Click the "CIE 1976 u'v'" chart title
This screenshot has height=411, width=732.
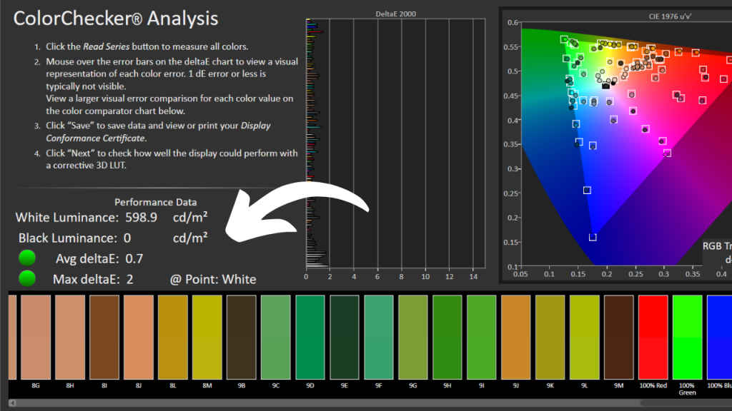[x=670, y=16]
